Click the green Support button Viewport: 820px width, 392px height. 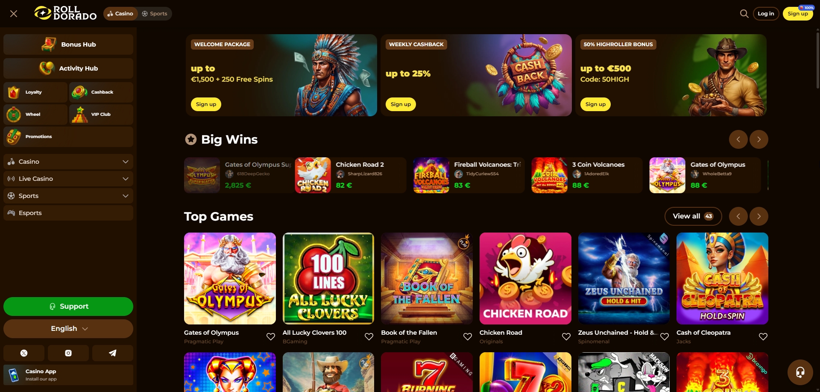coord(68,307)
